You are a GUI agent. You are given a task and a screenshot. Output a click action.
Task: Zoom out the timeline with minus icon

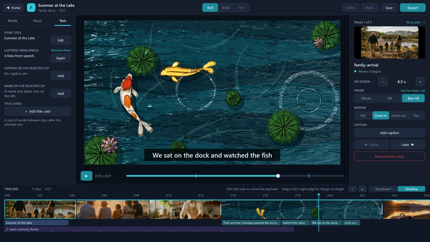click(x=352, y=189)
